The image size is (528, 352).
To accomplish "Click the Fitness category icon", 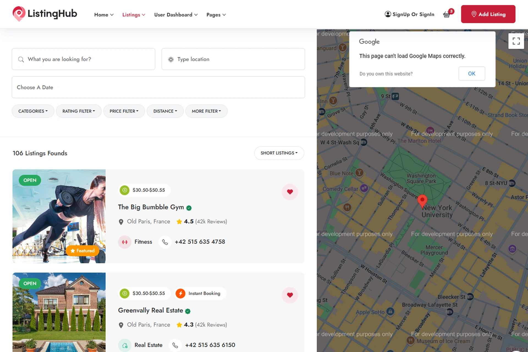I will (125, 242).
